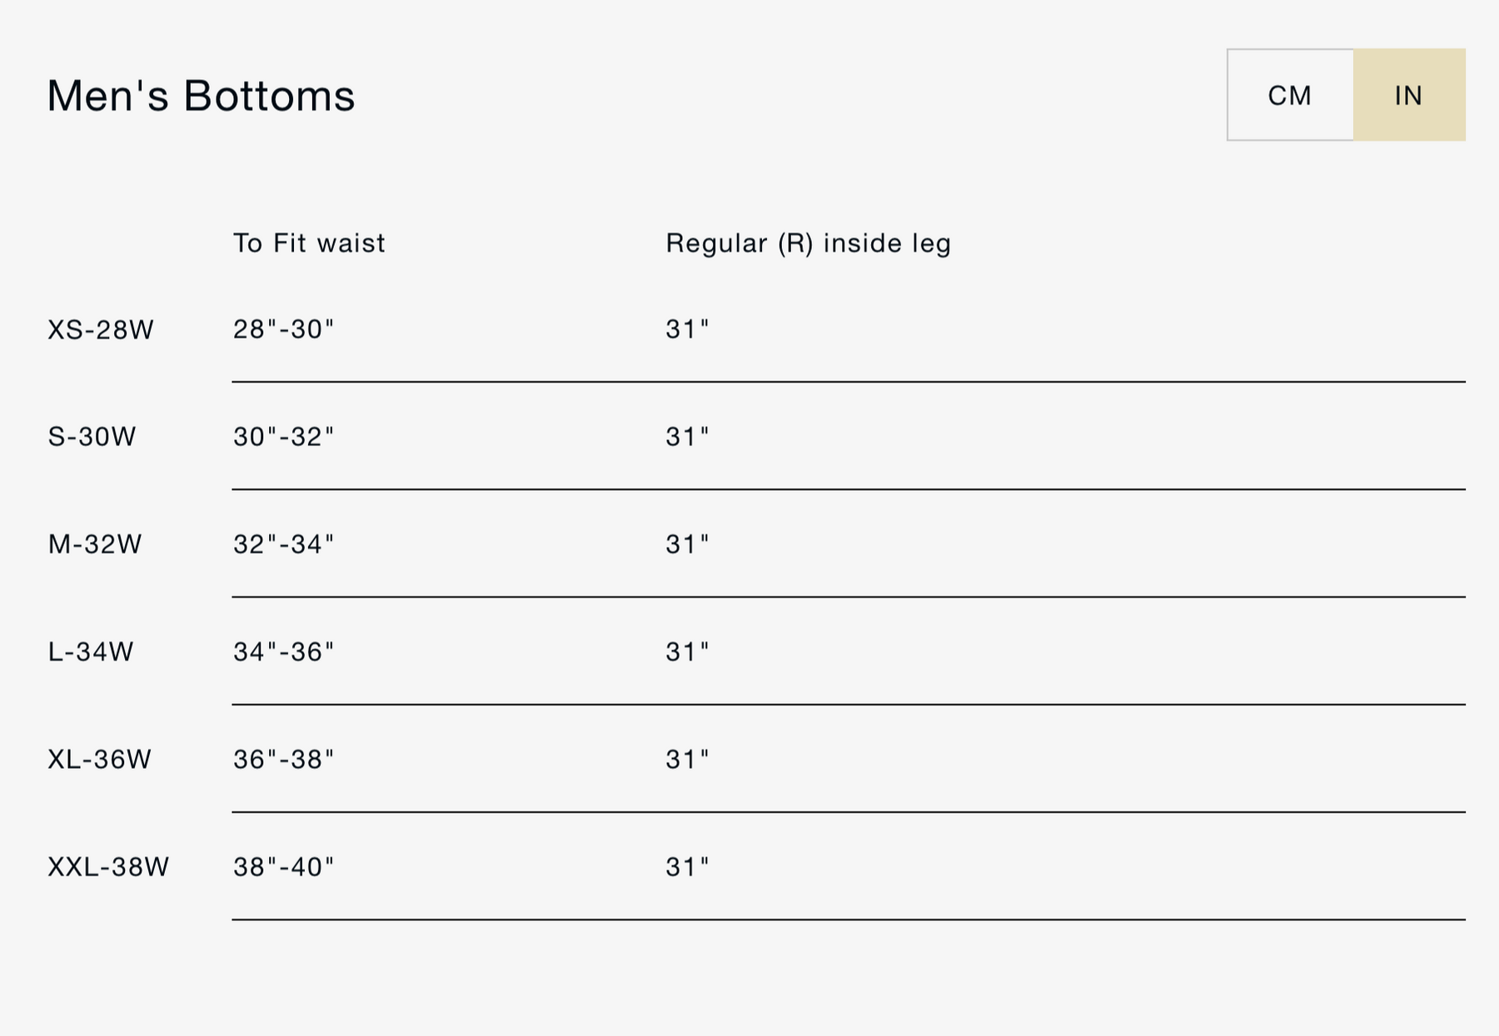Click the Men's Bottoms heading

pos(201,96)
